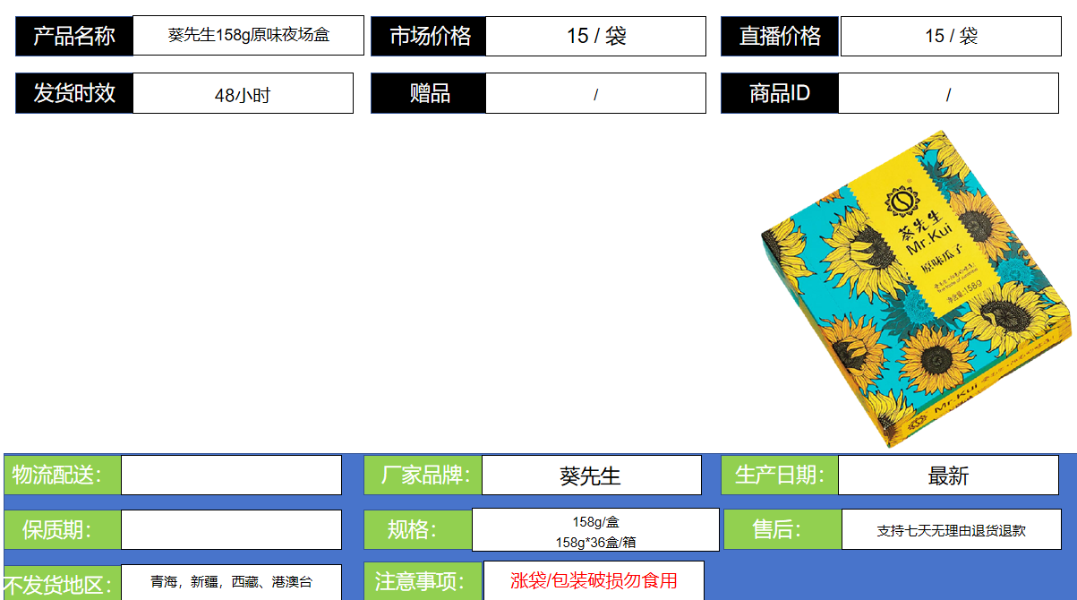Viewport: 1077px width, 600px height.
Task: Select the 市场价格 value cell
Action: click(595, 36)
